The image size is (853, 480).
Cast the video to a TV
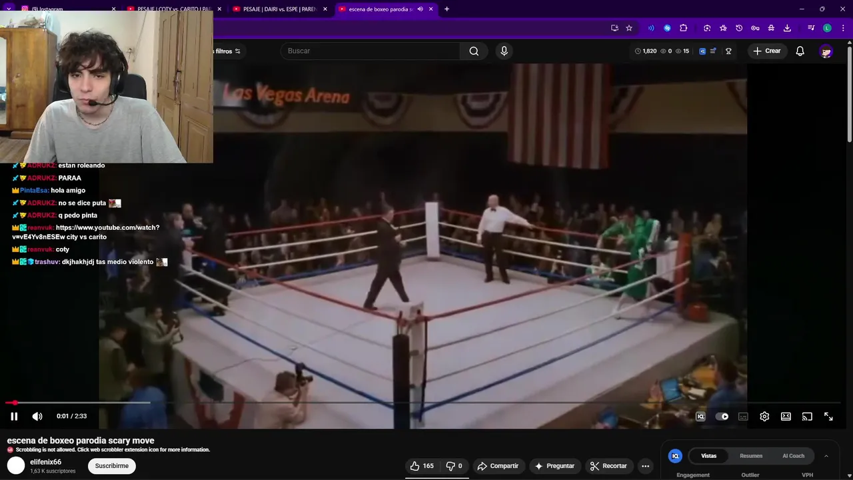pos(807,417)
